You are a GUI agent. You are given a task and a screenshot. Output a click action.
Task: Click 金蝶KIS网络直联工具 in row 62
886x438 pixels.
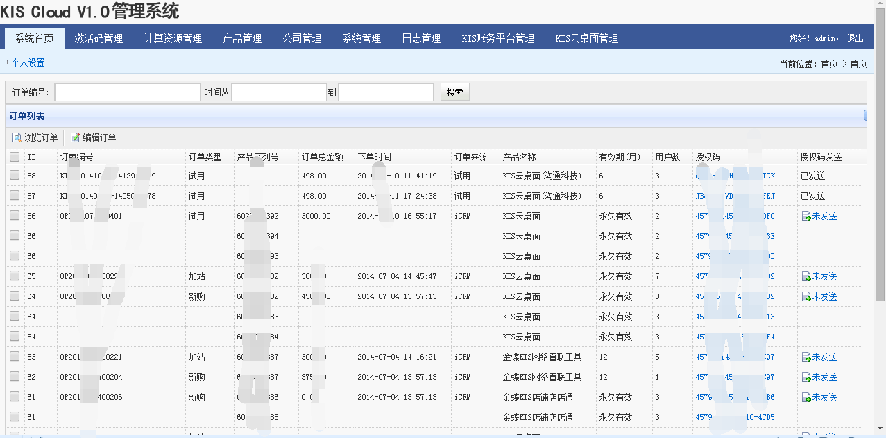pyautogui.click(x=542, y=377)
